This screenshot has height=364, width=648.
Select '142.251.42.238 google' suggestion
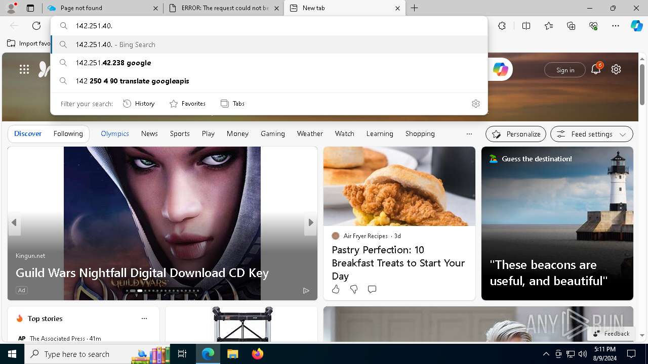click(x=269, y=63)
